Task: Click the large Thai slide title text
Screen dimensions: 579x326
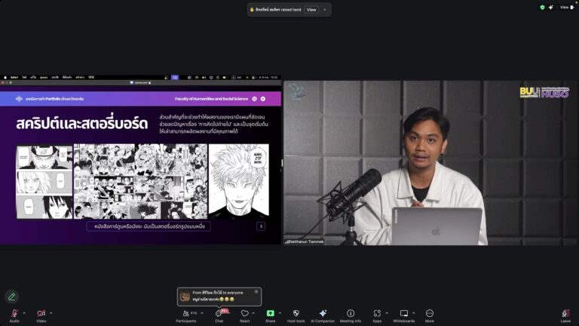Action: (x=81, y=124)
